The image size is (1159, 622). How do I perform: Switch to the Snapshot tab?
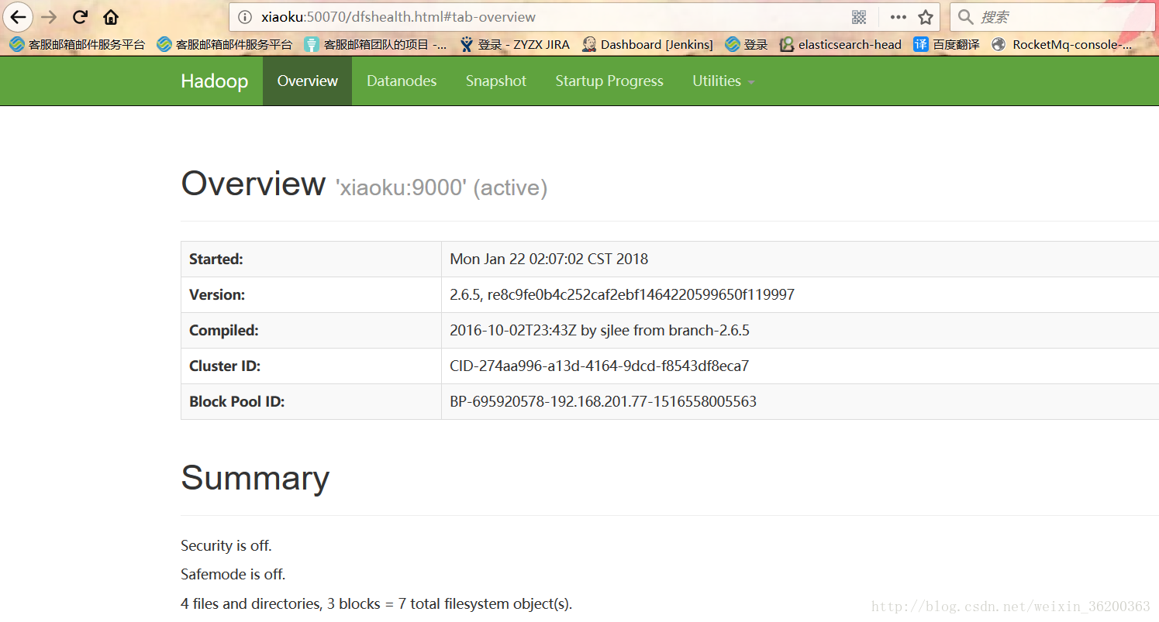[x=496, y=81]
